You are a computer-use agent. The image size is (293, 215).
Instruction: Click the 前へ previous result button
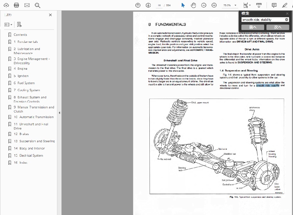[x=253, y=27]
